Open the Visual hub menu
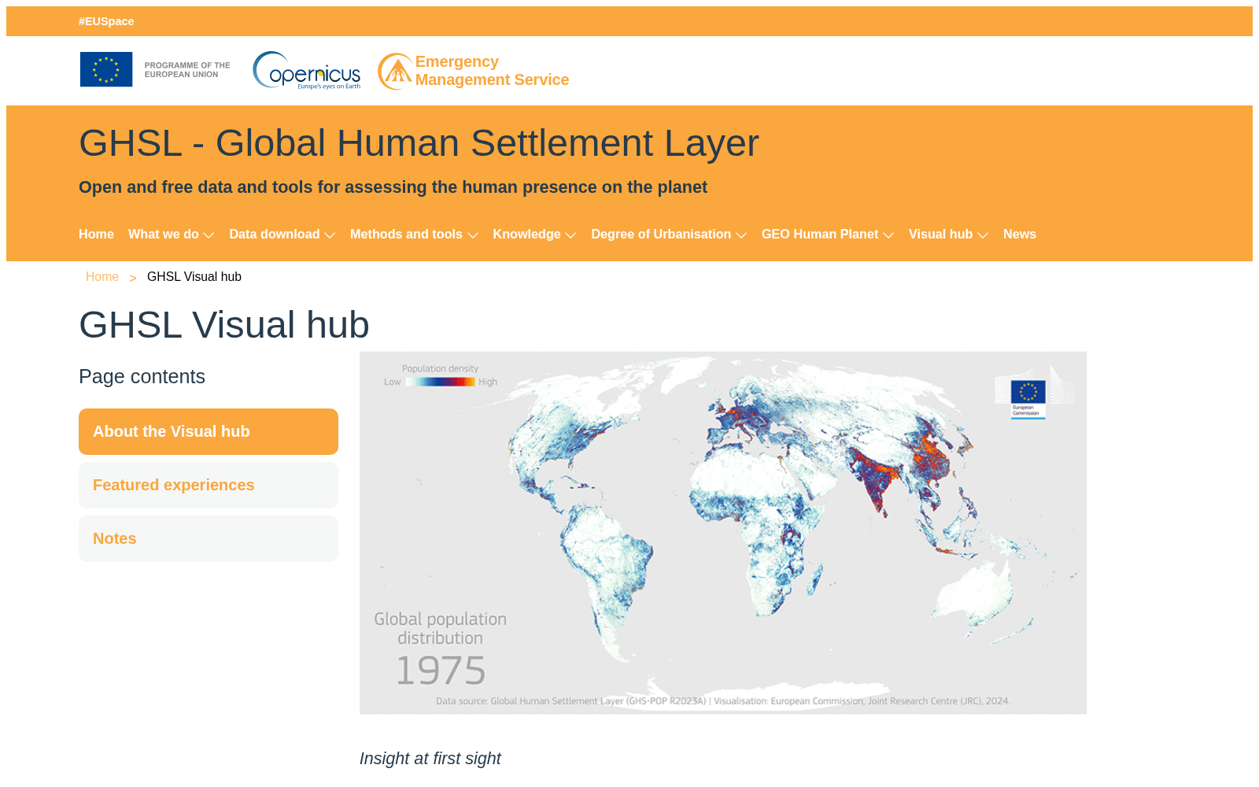 point(940,235)
